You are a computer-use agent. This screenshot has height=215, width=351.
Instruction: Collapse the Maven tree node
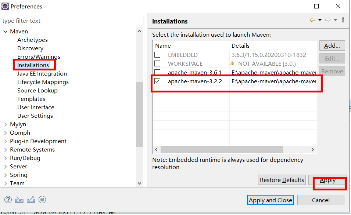(6, 32)
